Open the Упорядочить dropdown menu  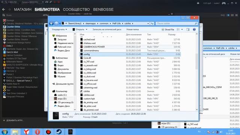(59, 29)
